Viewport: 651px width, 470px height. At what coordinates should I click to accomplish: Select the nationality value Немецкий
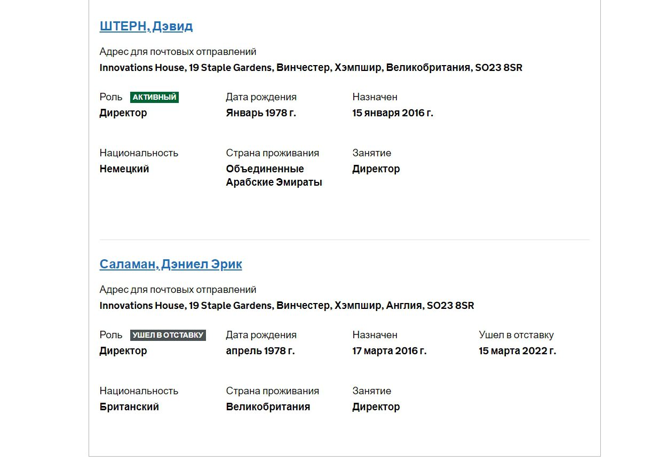point(124,169)
